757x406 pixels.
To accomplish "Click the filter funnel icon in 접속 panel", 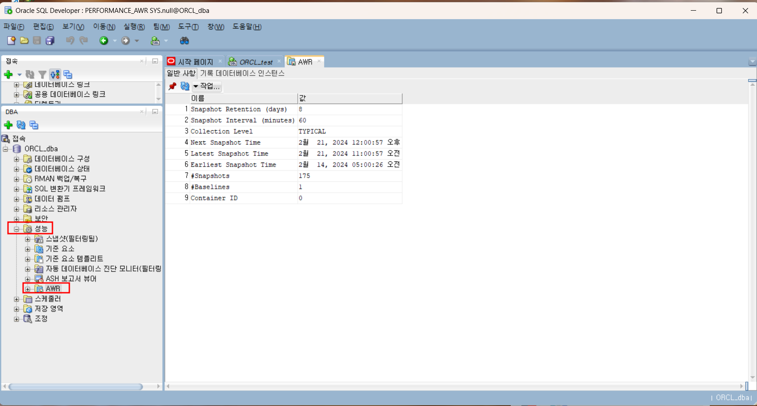I will click(x=42, y=74).
